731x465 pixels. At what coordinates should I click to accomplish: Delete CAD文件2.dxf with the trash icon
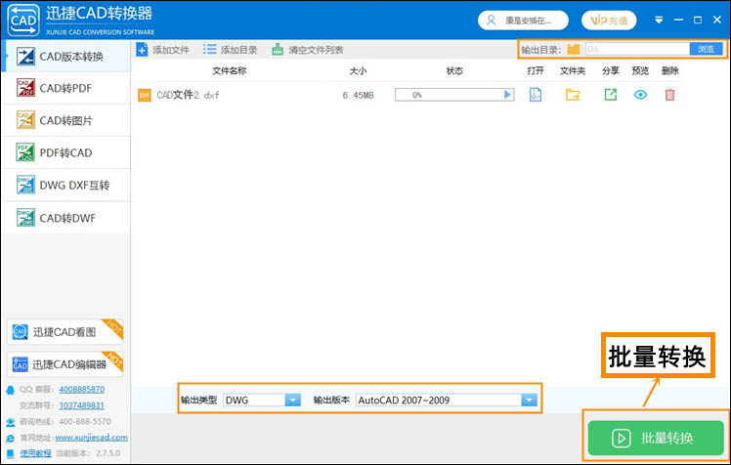click(670, 95)
